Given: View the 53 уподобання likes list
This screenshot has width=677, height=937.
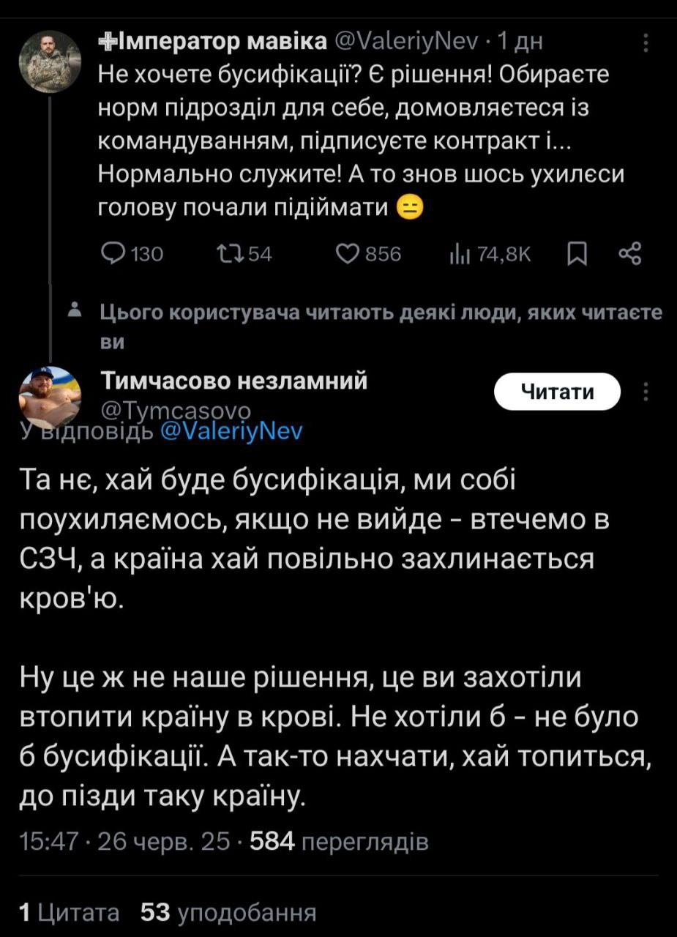Looking at the screenshot, I should (228, 912).
